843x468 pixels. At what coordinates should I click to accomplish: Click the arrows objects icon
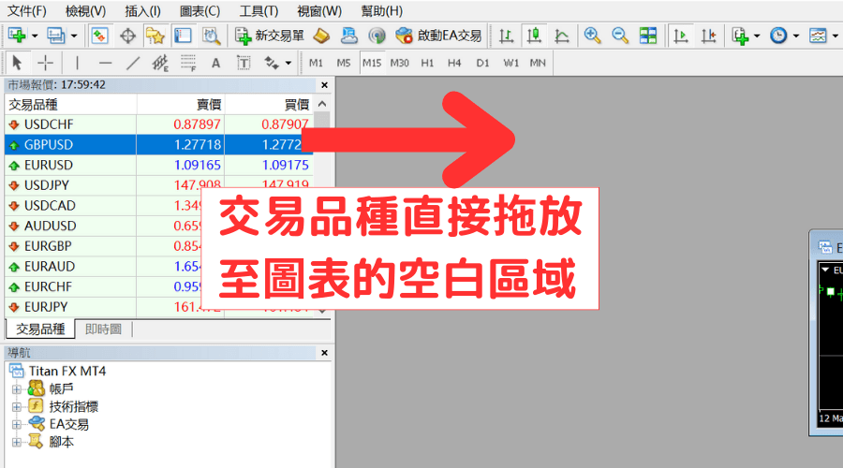point(272,64)
